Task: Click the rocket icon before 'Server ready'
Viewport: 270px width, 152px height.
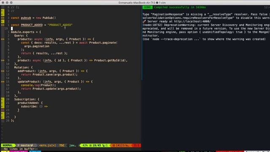Action: coord(144,22)
